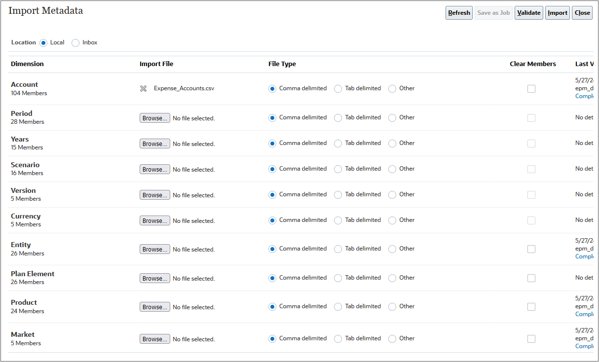Image resolution: width=599 pixels, height=362 pixels.
Task: Enable Clear Members for the Entity dimension
Action: pyautogui.click(x=531, y=249)
